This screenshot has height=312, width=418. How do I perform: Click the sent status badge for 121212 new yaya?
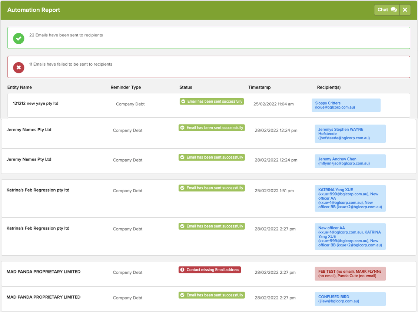pyautogui.click(x=212, y=102)
